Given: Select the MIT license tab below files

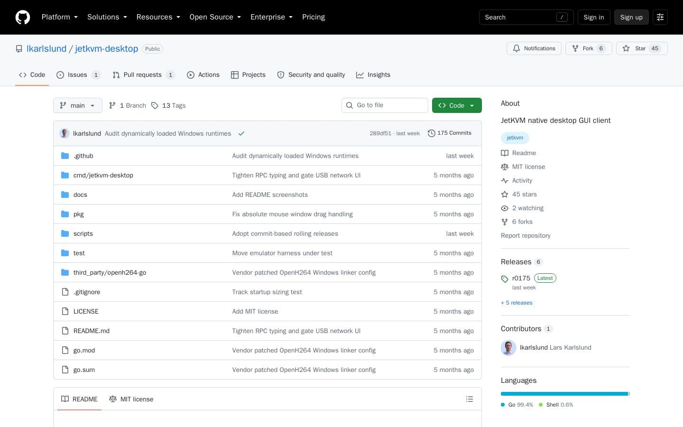Looking at the screenshot, I should tap(131, 399).
